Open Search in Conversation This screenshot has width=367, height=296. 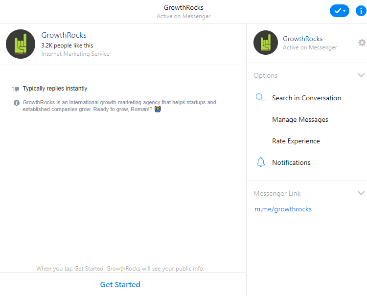(307, 98)
